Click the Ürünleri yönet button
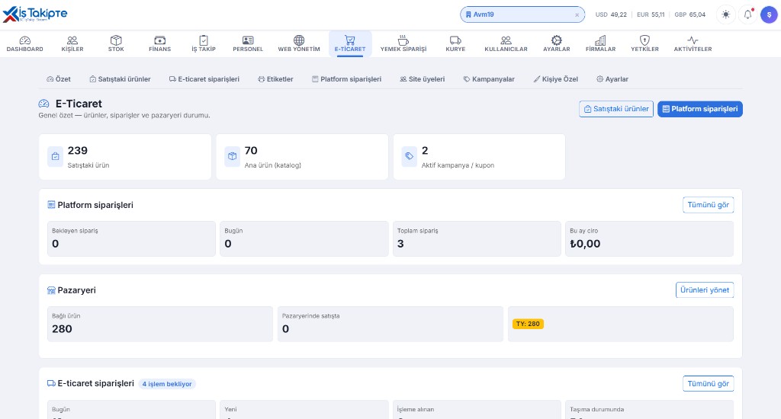The width and height of the screenshot is (781, 419). tap(704, 290)
